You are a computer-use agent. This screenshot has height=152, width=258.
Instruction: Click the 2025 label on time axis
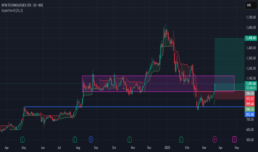tap(167, 148)
